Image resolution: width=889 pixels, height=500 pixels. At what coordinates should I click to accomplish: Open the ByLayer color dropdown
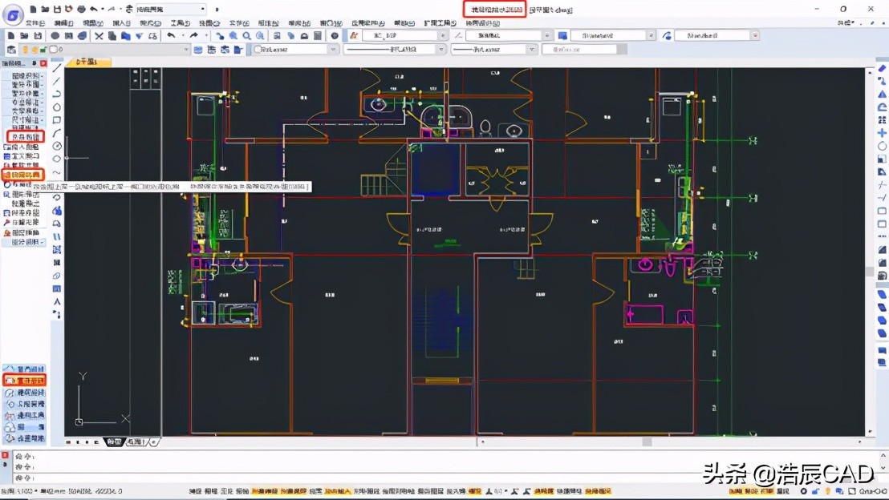click(334, 50)
